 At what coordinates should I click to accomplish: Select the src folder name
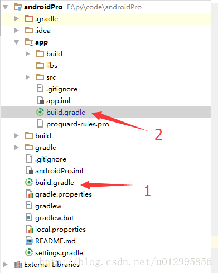coord(51,77)
